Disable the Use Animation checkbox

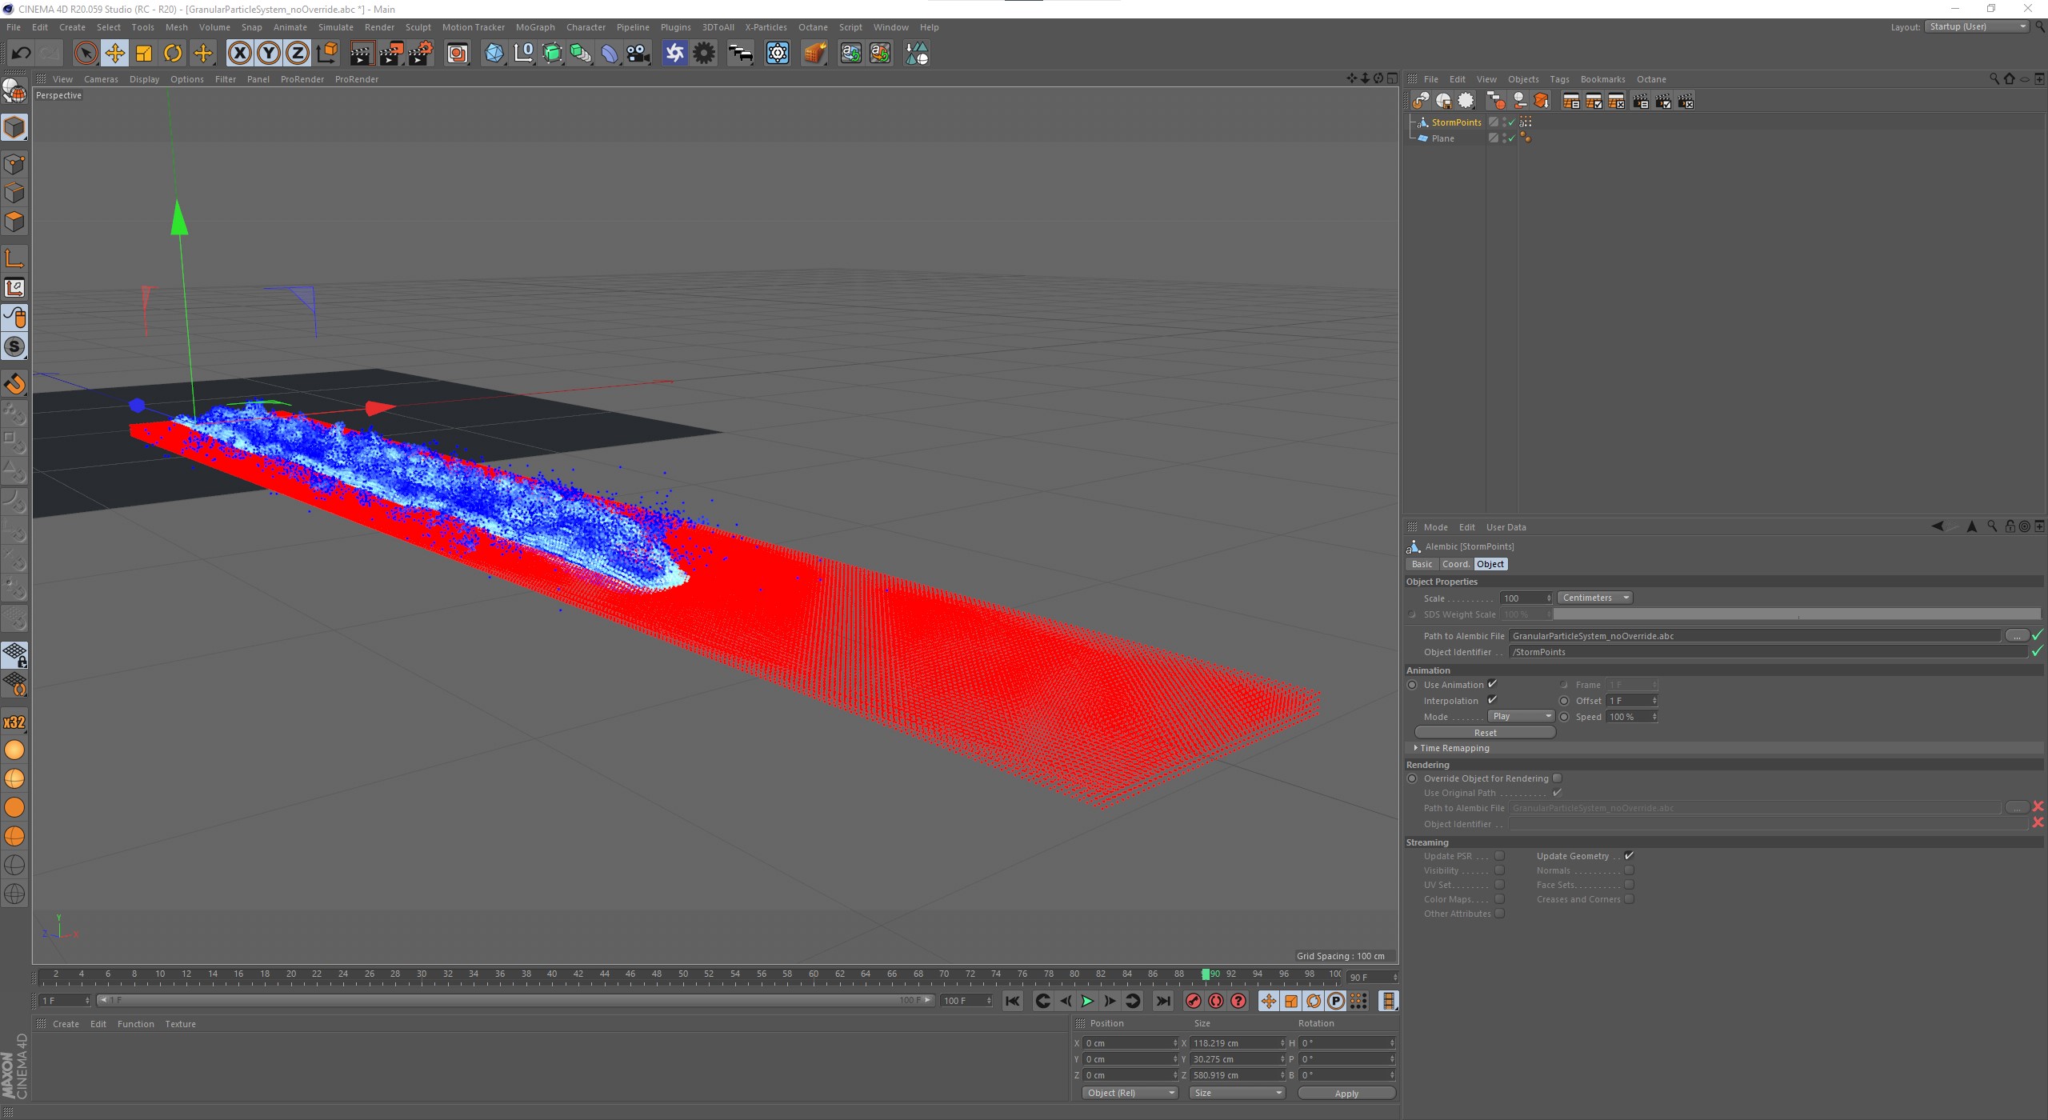[1492, 684]
